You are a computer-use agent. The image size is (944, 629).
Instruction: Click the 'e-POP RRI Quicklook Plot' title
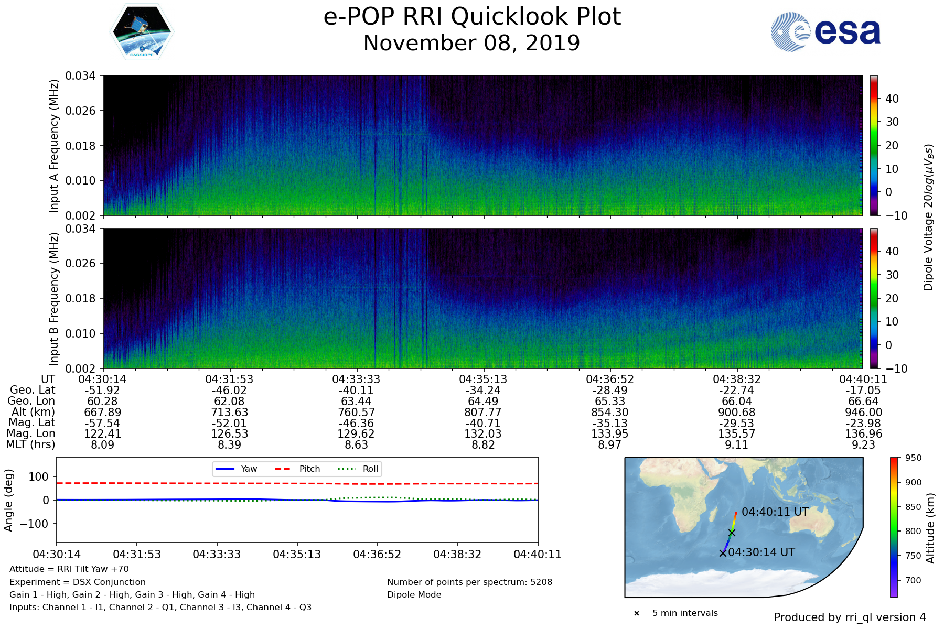pos(472,17)
